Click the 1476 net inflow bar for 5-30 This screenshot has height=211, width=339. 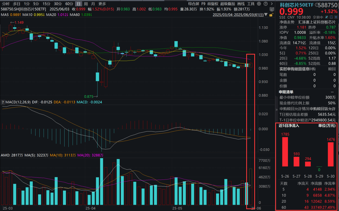pyautogui.click(x=331, y=154)
